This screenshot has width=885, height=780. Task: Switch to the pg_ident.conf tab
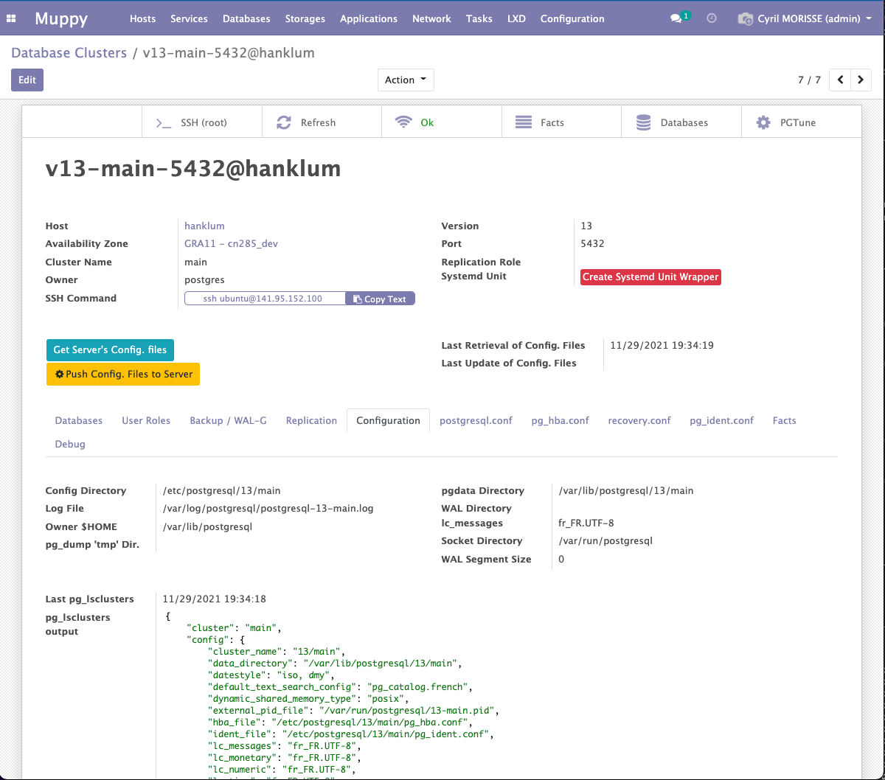point(722,420)
